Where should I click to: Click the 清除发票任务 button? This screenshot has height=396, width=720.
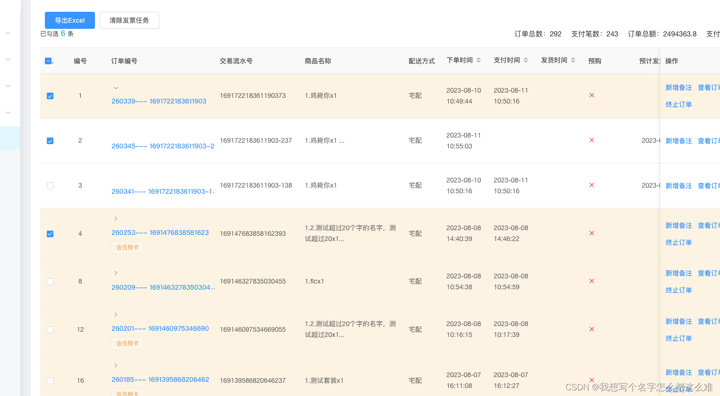(x=129, y=20)
